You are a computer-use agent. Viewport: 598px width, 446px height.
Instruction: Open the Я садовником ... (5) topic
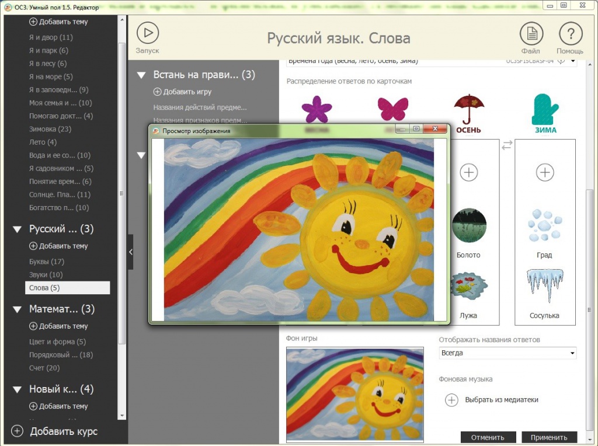pos(61,169)
